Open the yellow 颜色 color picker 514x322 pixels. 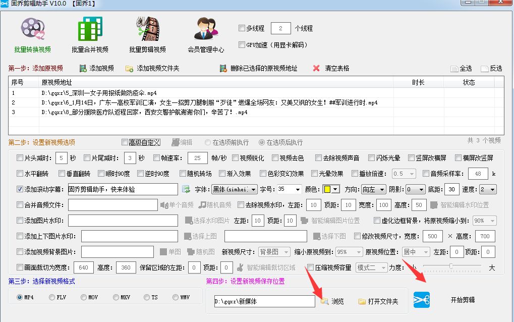coord(331,189)
